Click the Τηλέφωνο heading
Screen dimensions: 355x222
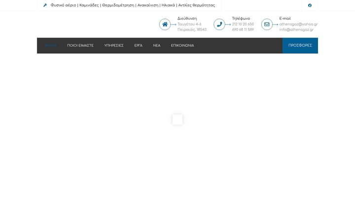[x=241, y=19]
